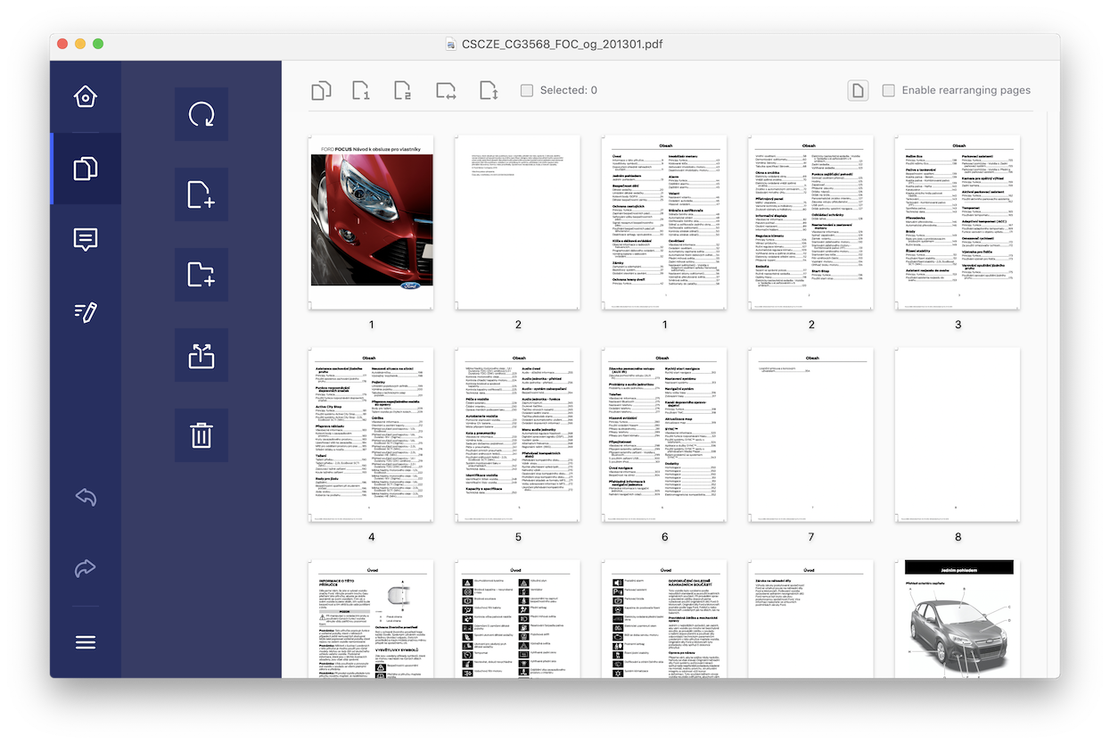Switch to the pages tool tab

coord(86,169)
